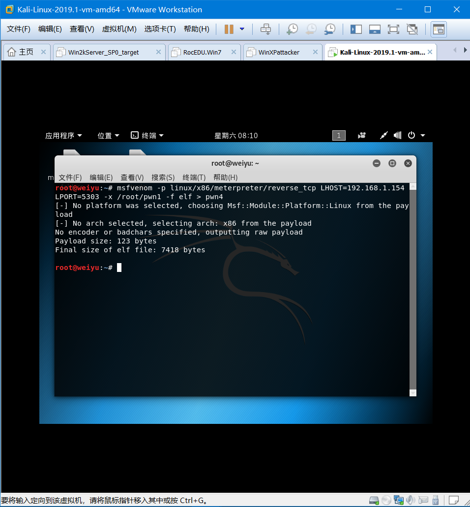Click workspace indicator 1
470x507 pixels.
coord(339,136)
